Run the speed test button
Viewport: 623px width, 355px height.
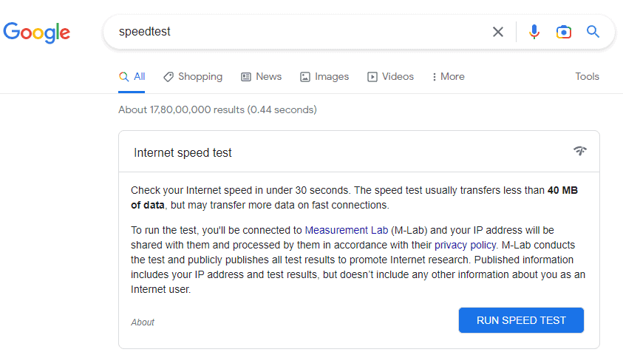point(521,320)
